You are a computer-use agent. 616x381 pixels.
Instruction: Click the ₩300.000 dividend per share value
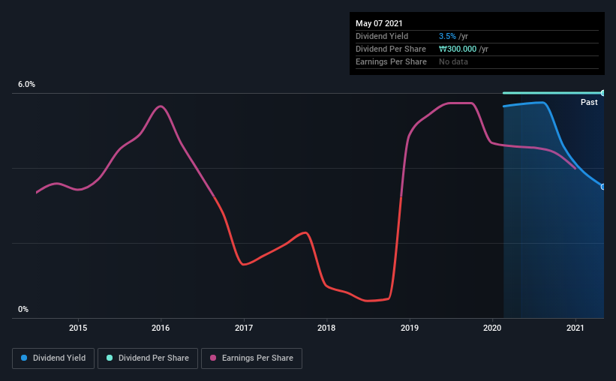point(458,49)
